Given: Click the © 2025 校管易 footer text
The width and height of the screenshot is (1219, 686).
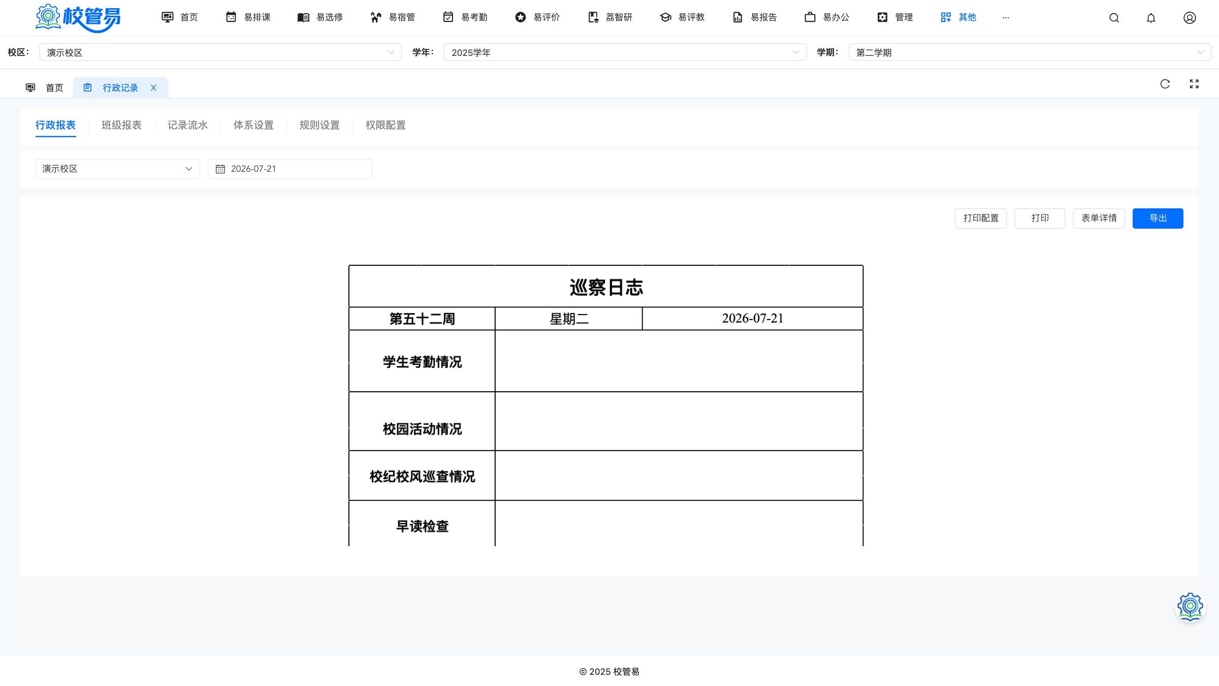Looking at the screenshot, I should click(609, 672).
